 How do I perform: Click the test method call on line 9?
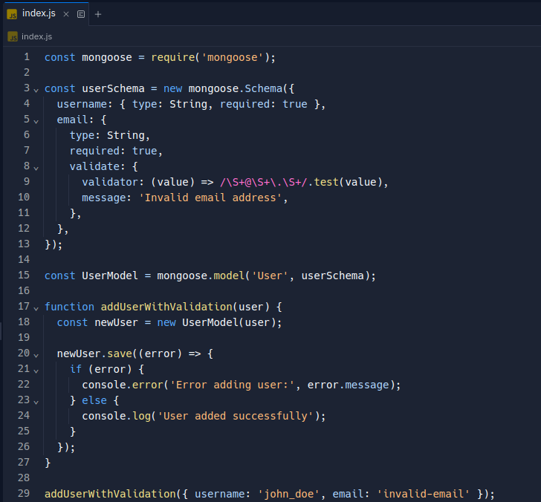(326, 182)
